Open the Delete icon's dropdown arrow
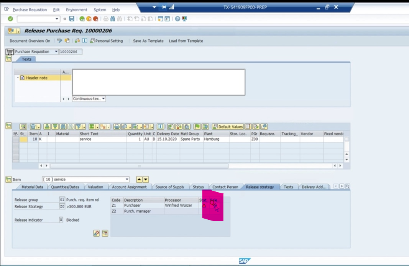Image resolution: width=409 pixels, height=266 pixels. (x=38, y=127)
